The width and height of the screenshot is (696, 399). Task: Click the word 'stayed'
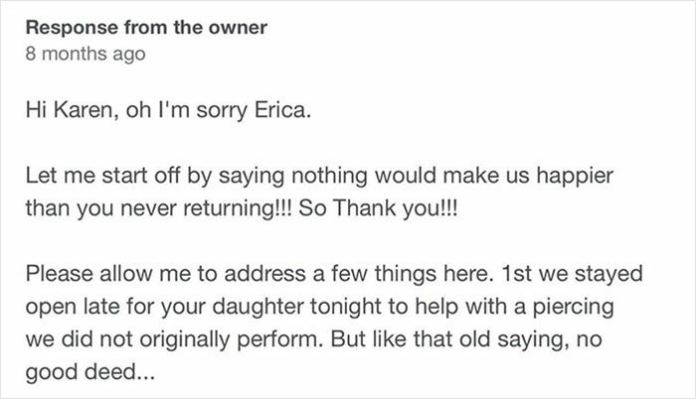609,274
